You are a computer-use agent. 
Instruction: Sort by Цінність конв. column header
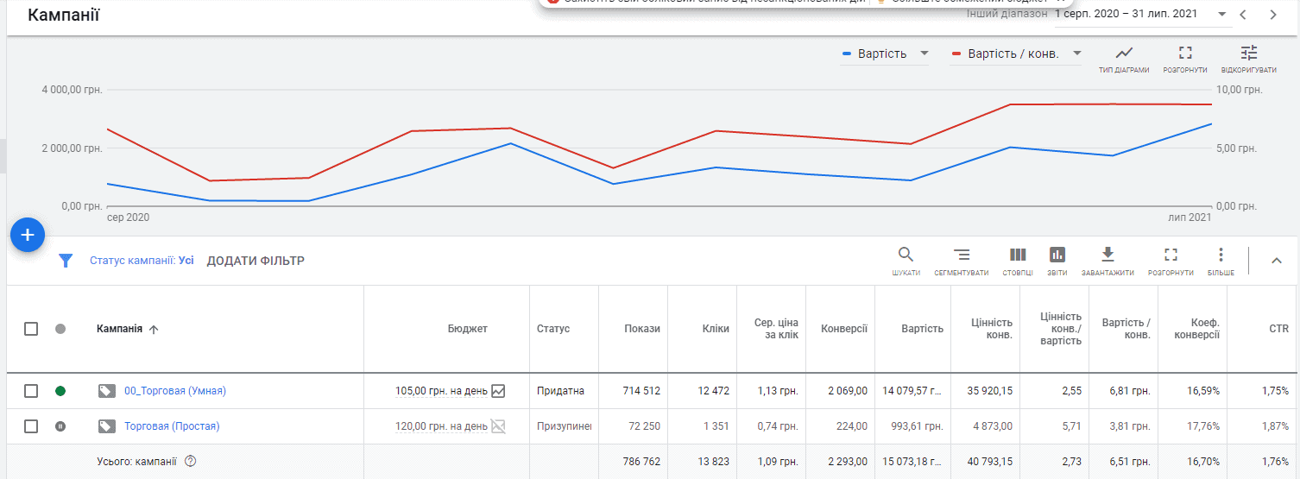tap(992, 329)
